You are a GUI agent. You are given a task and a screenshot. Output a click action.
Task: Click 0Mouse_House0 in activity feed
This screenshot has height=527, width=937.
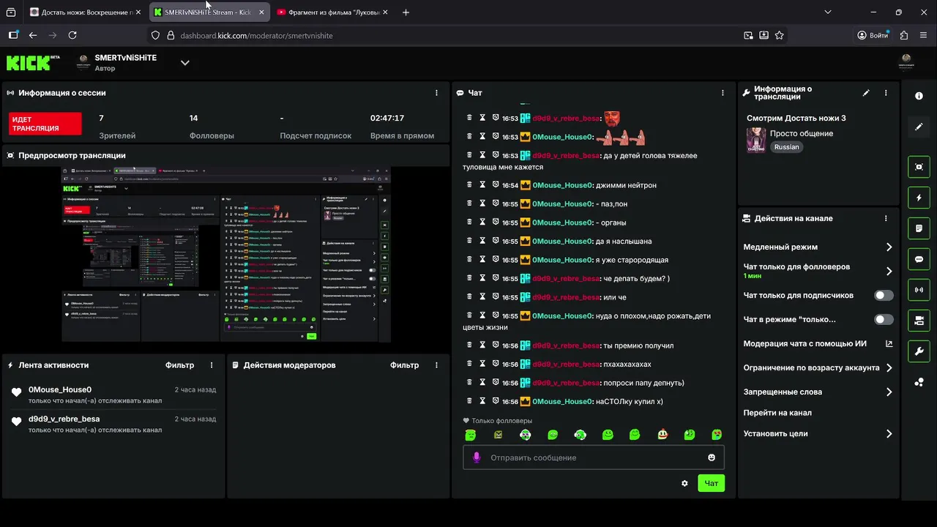click(x=60, y=389)
